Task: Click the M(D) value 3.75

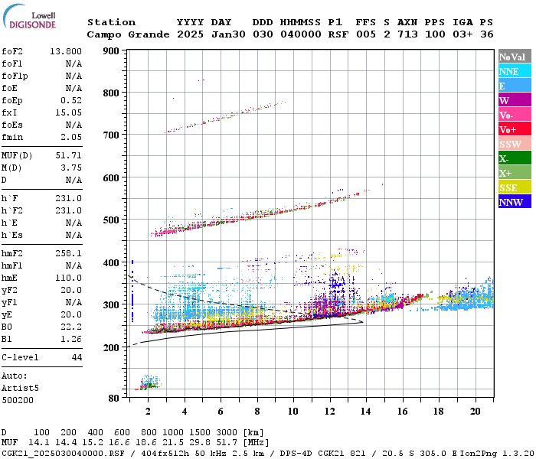Action: 71,168
